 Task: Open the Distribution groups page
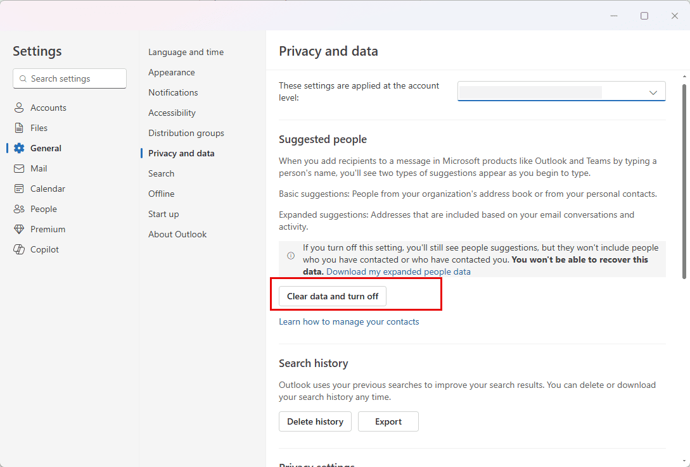pyautogui.click(x=186, y=133)
